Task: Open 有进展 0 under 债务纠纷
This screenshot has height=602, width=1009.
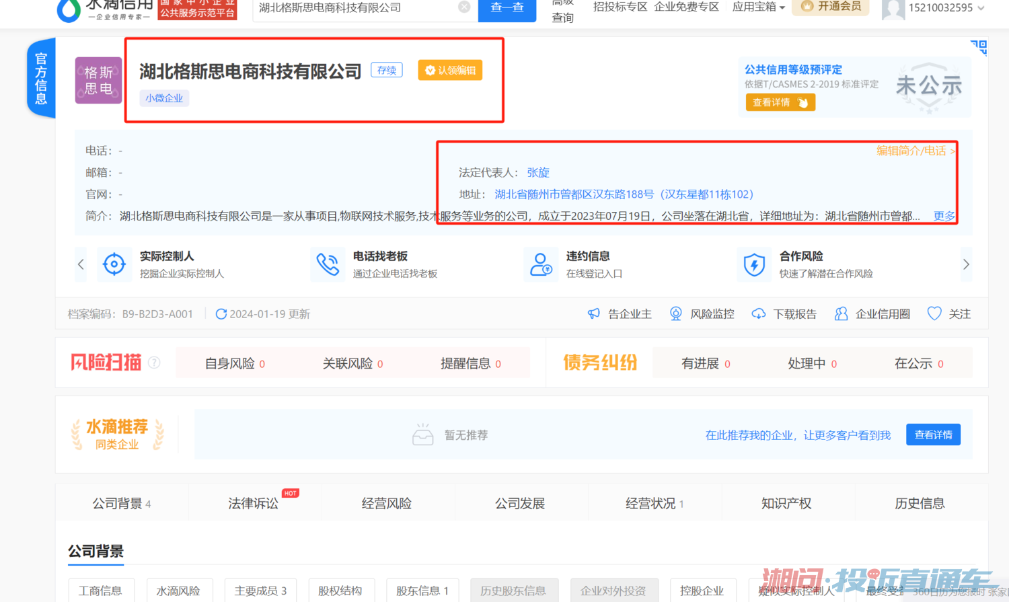Action: click(x=706, y=364)
